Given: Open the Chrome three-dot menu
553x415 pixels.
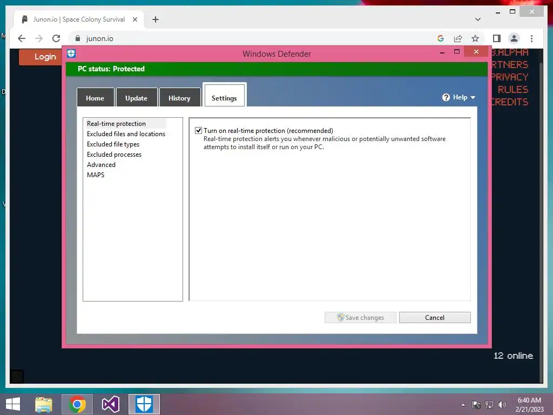Looking at the screenshot, I should (531, 38).
